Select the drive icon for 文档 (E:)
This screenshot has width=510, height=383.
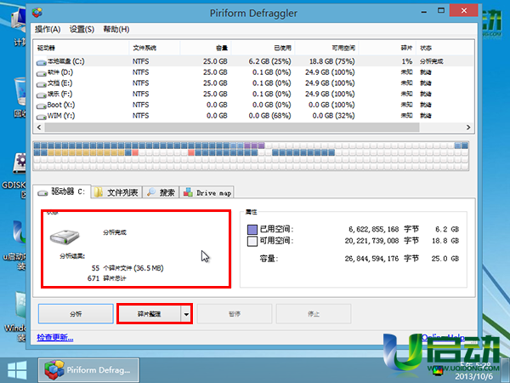pyautogui.click(x=42, y=84)
